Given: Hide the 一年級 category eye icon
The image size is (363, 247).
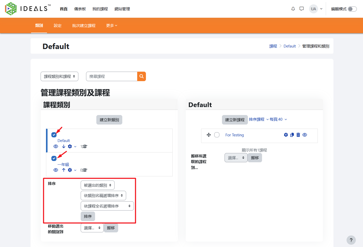Looking at the screenshot, I should pyautogui.click(x=56, y=170).
